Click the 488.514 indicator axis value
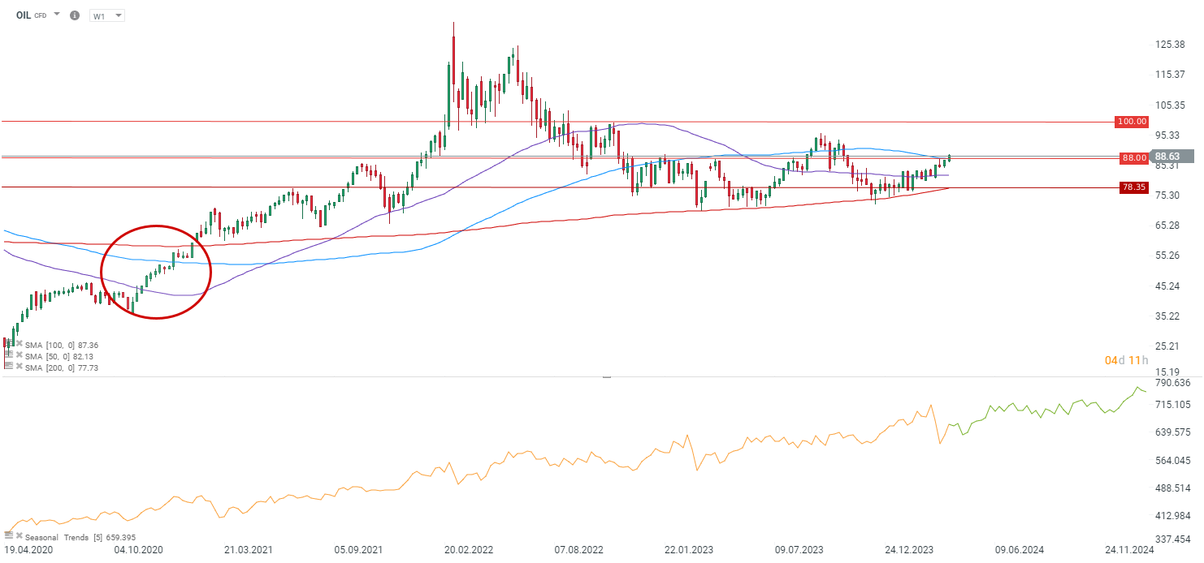The width and height of the screenshot is (1204, 563). point(1172,488)
